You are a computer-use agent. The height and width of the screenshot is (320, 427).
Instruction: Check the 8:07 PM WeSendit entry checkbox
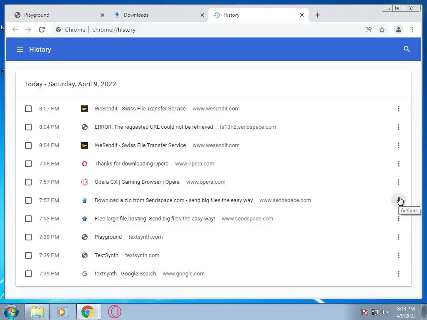click(x=28, y=109)
